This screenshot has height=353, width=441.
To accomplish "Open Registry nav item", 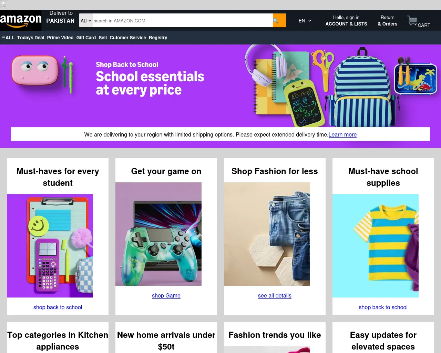I will pos(158,38).
